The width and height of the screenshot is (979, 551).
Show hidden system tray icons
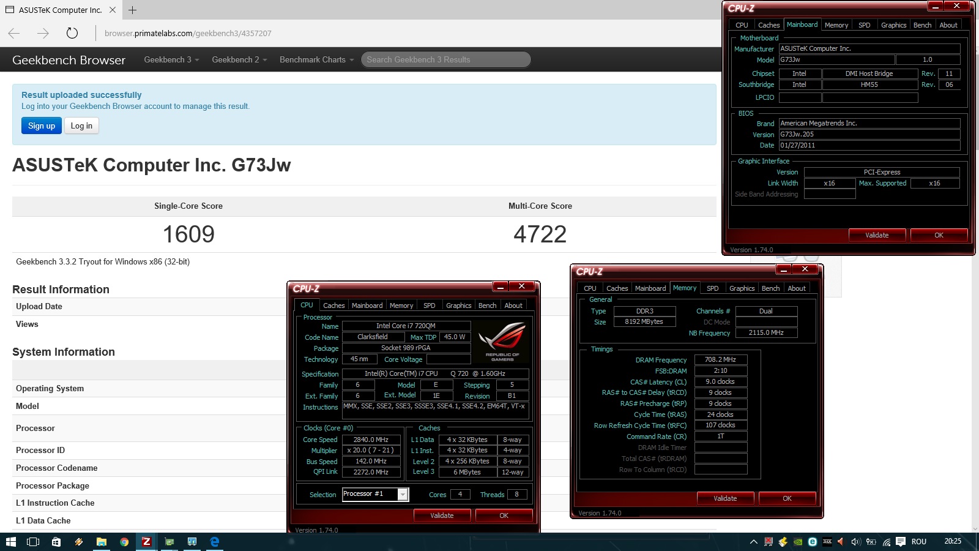[x=754, y=542]
